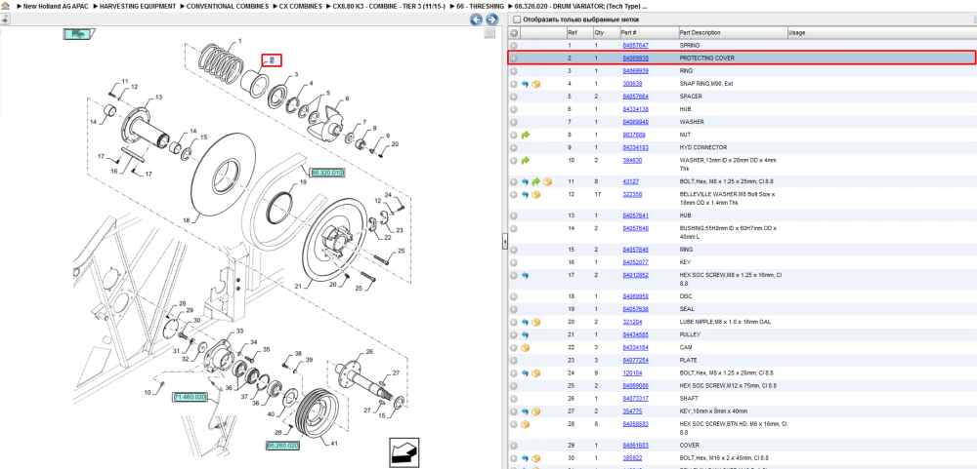The height and width of the screenshot is (469, 977).
Task: Go to the catalog home icon
Action: (x=6, y=6)
